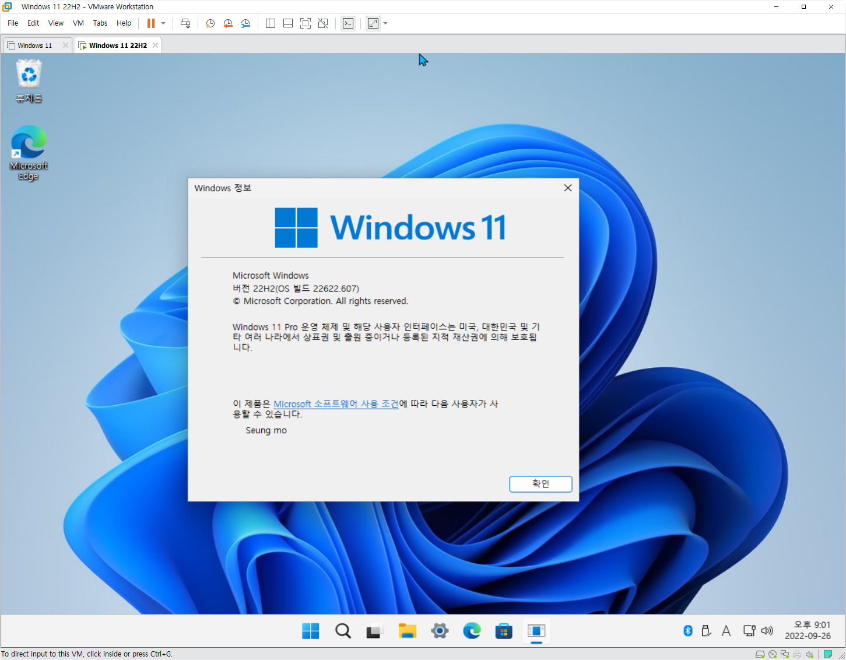Open Microsoft Store from the taskbar
846x660 pixels.
504,631
